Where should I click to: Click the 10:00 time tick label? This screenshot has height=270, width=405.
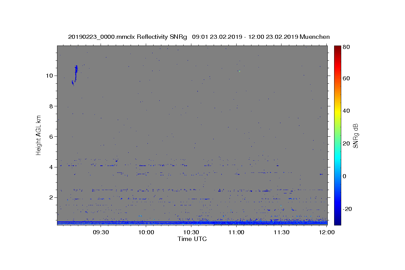tap(146, 232)
